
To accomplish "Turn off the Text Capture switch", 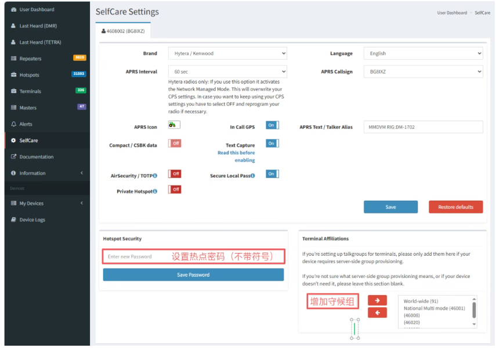I will pyautogui.click(x=272, y=143).
